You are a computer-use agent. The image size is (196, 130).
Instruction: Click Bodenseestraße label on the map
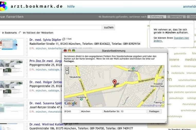(147, 80)
